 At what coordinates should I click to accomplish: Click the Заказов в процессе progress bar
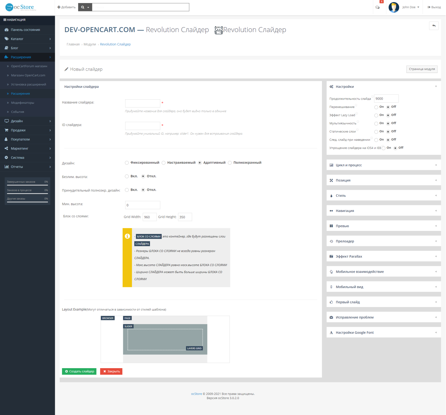(27, 193)
